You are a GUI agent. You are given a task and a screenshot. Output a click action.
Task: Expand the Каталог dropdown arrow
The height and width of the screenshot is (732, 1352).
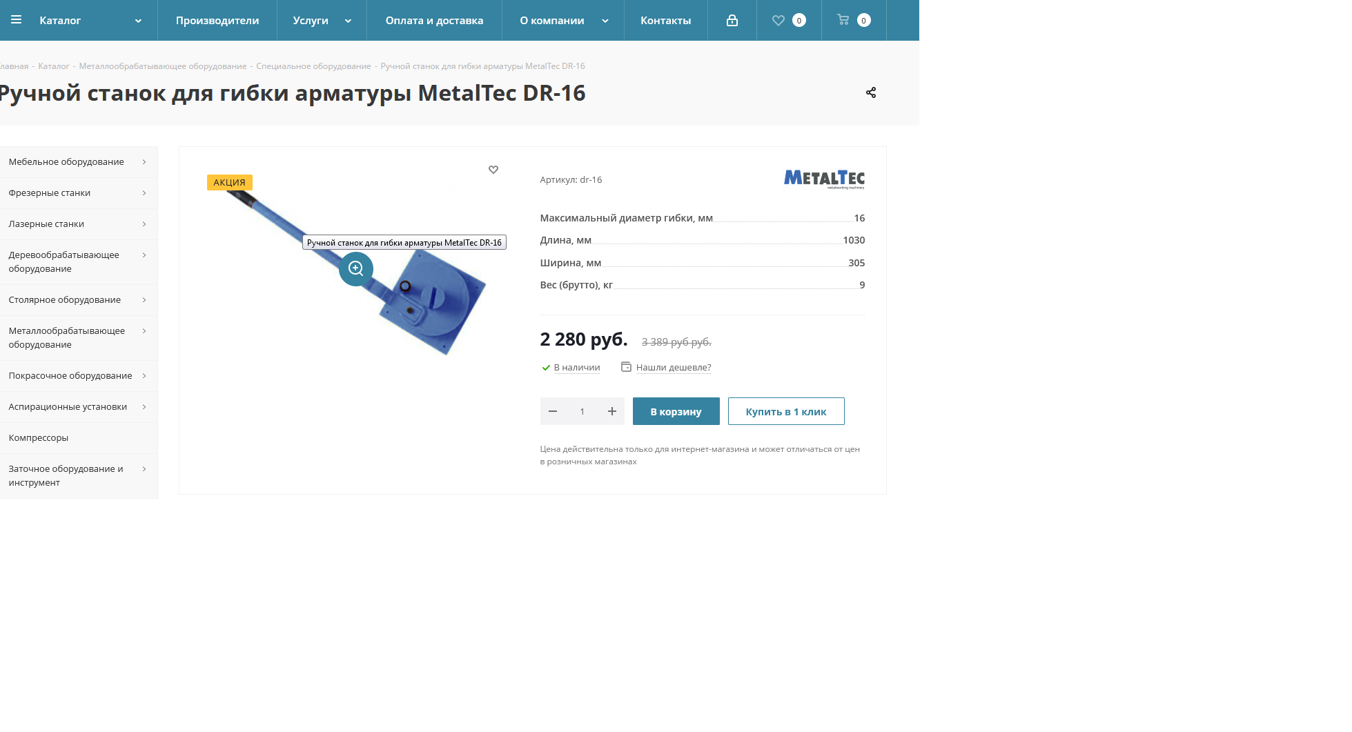pos(139,21)
